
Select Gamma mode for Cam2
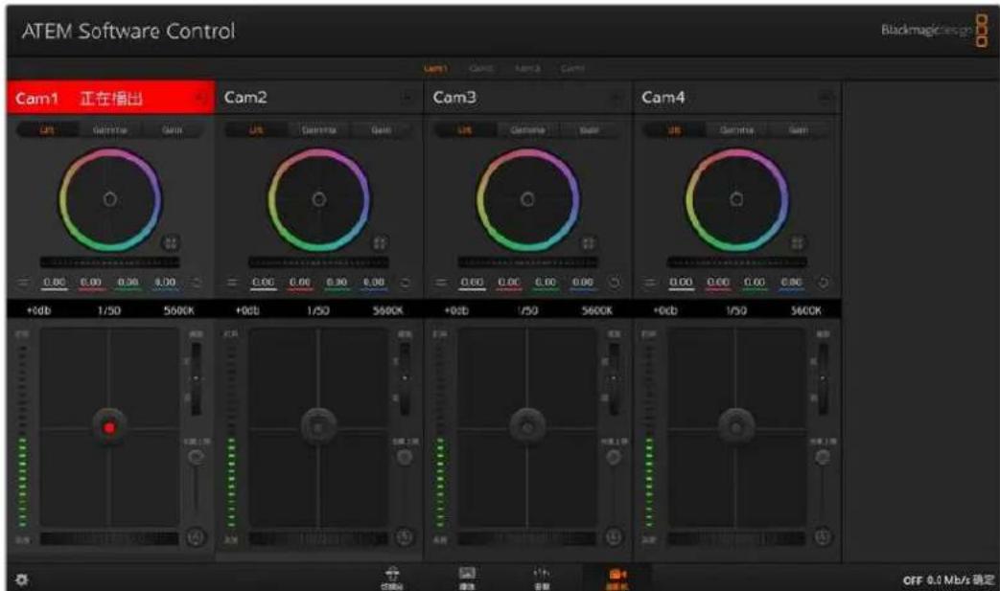(x=319, y=130)
